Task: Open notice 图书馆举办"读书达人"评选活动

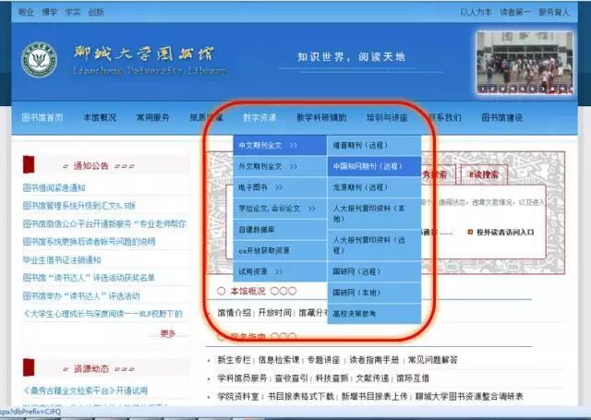Action: point(81,296)
